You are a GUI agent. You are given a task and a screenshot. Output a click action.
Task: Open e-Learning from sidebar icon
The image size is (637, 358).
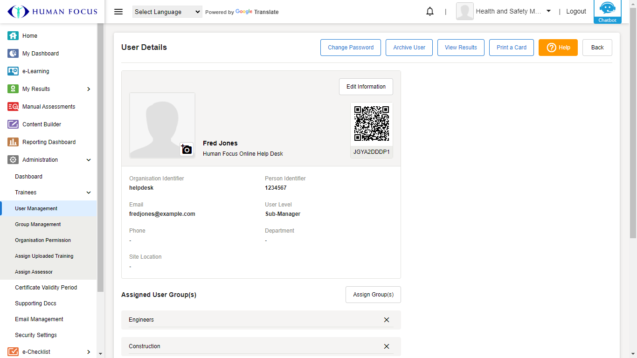coord(13,71)
